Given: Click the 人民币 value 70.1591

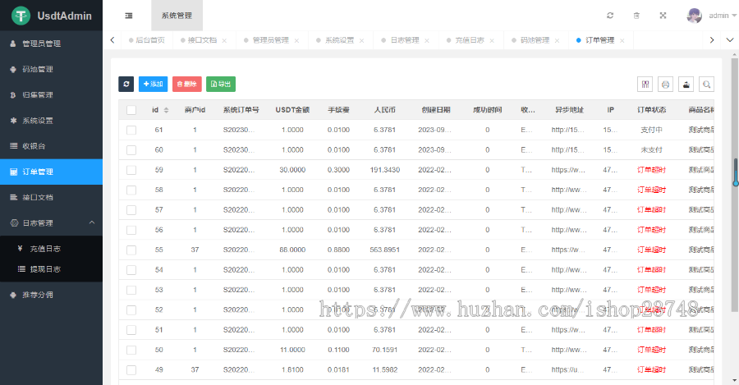Looking at the screenshot, I should (x=384, y=350).
